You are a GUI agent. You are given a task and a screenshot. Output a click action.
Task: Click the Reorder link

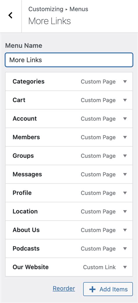64,288
